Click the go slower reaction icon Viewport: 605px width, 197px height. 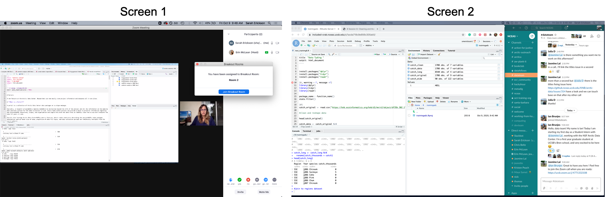[x=257, y=180]
